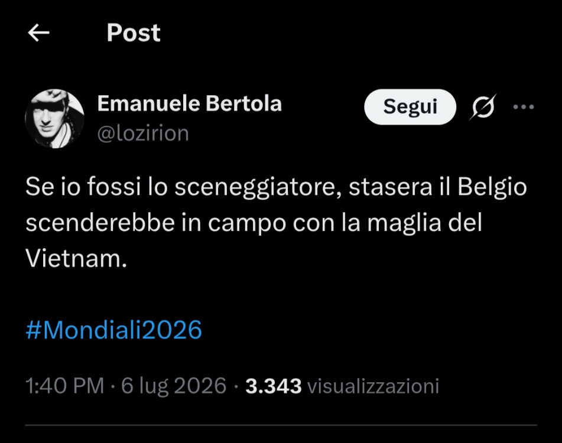Open the @lozirion handle
The width and height of the screenshot is (562, 443).
tap(143, 133)
